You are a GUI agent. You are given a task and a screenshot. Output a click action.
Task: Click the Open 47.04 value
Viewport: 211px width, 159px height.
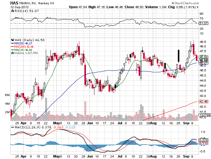[78, 7]
